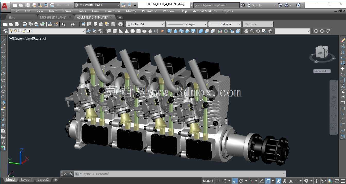Screen dimensions: 346x184
Task: Click the MODEL button in status bar
Action: [x=208, y=181]
